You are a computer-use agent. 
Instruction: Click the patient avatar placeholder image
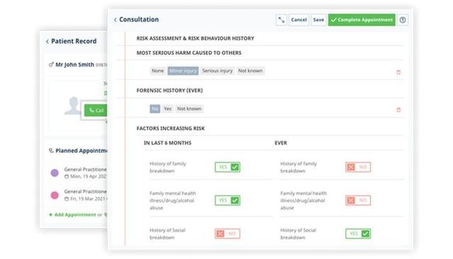coord(73,105)
